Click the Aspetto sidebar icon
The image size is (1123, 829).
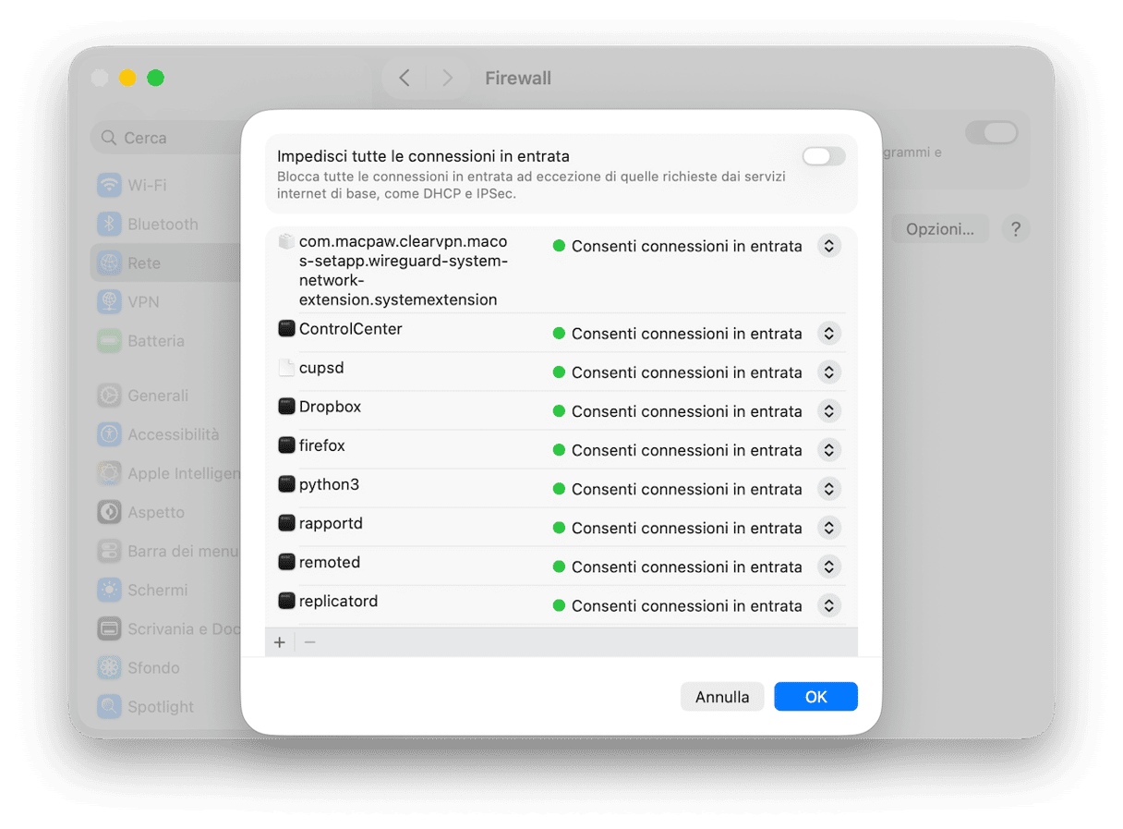coord(110,512)
